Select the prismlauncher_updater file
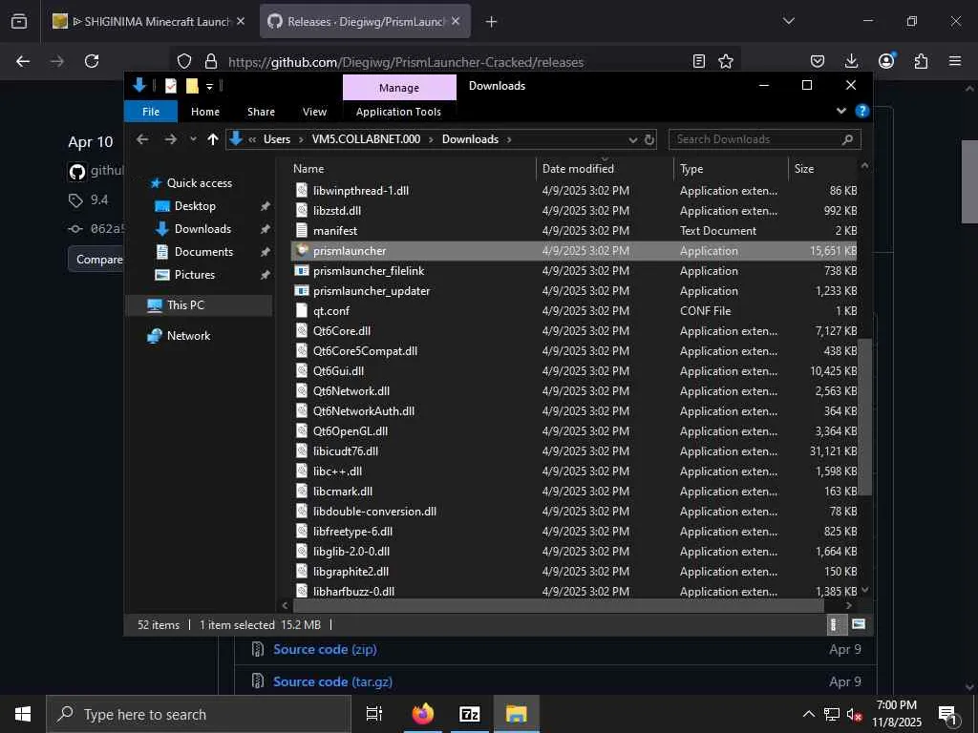 pyautogui.click(x=574, y=290)
